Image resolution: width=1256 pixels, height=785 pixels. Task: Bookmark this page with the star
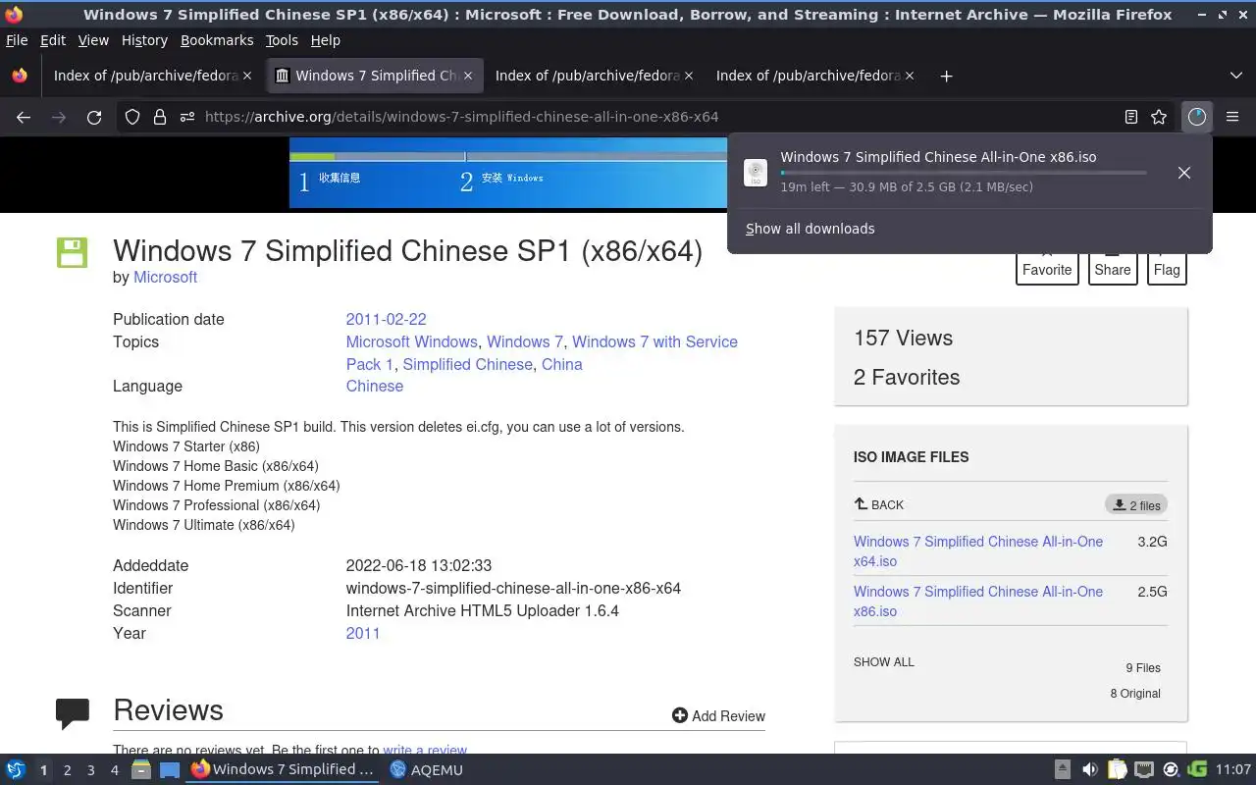pos(1159,117)
